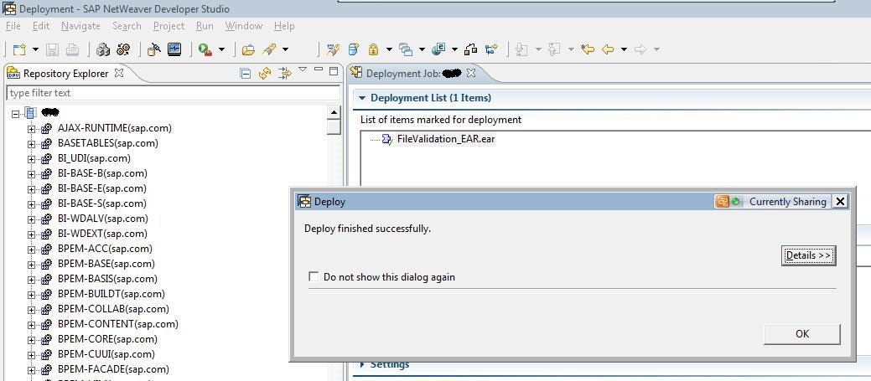Screen dimensions: 871x381
Task: Open the Run menu
Action: point(205,26)
